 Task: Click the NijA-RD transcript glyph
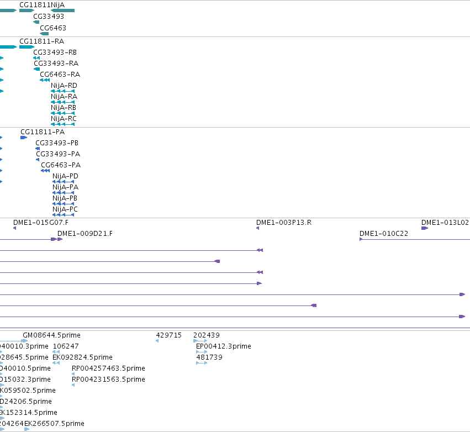pos(62,91)
